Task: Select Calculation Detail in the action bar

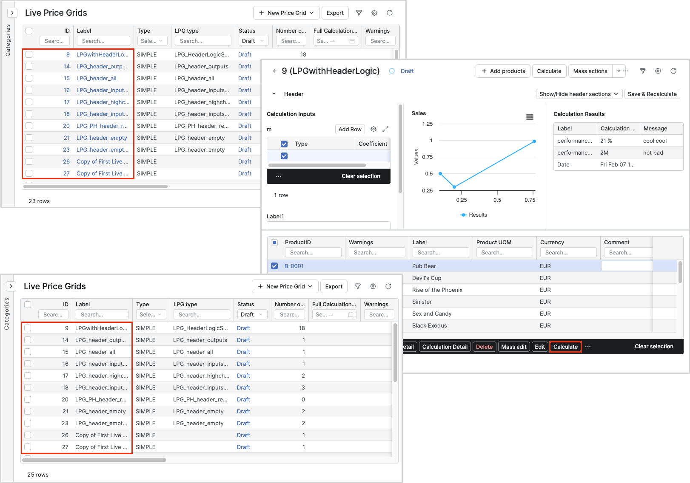Action: click(445, 347)
